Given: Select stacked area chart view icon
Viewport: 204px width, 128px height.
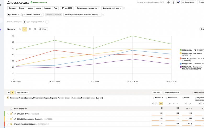Looking at the screenshot, I should pos(30,29).
